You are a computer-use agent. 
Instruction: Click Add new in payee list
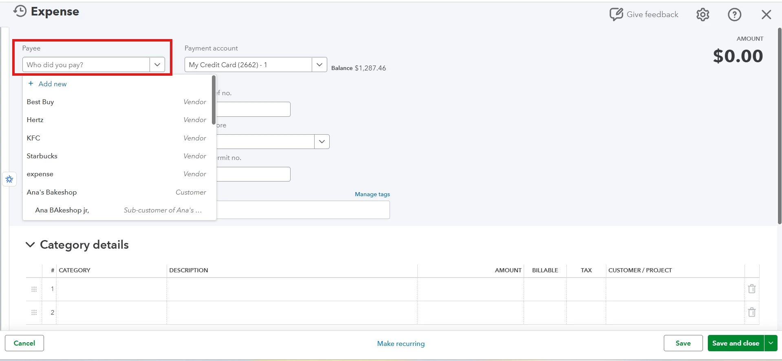click(53, 84)
